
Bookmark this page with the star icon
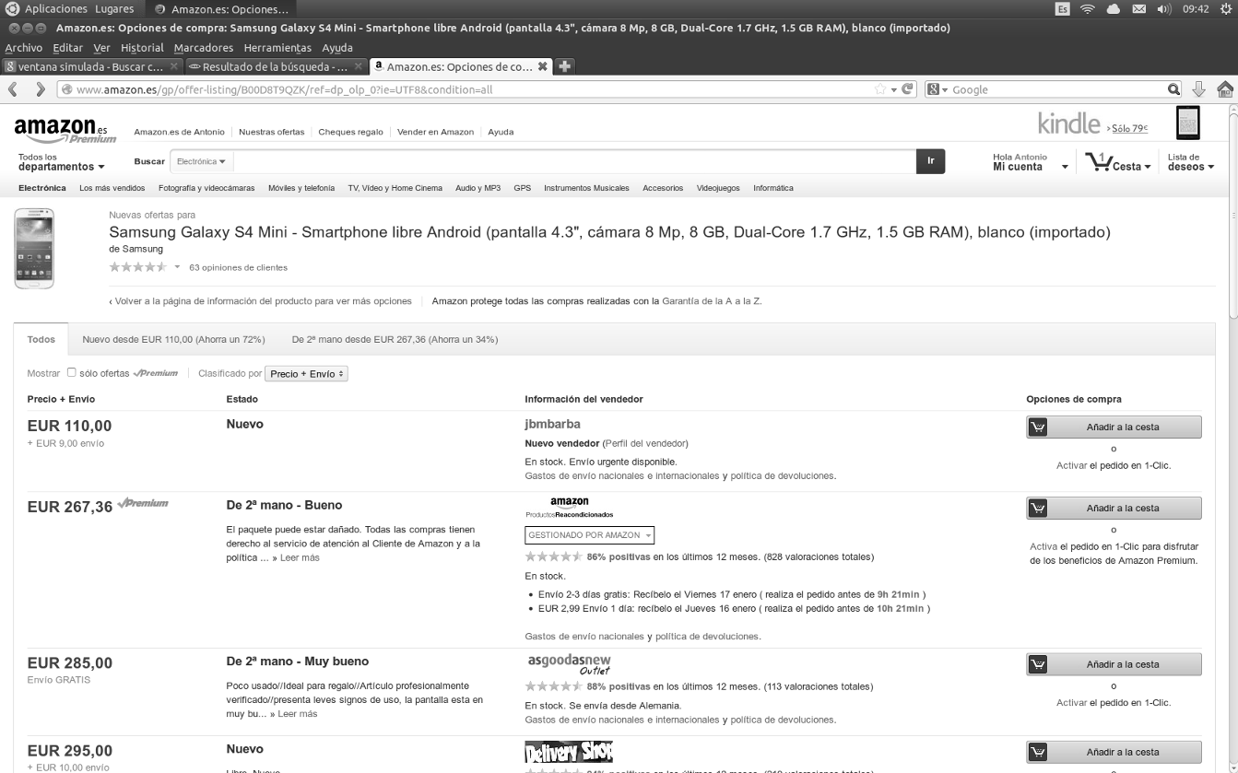coord(880,89)
